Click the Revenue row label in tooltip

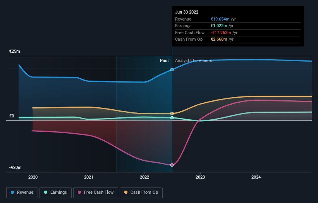tap(183, 19)
